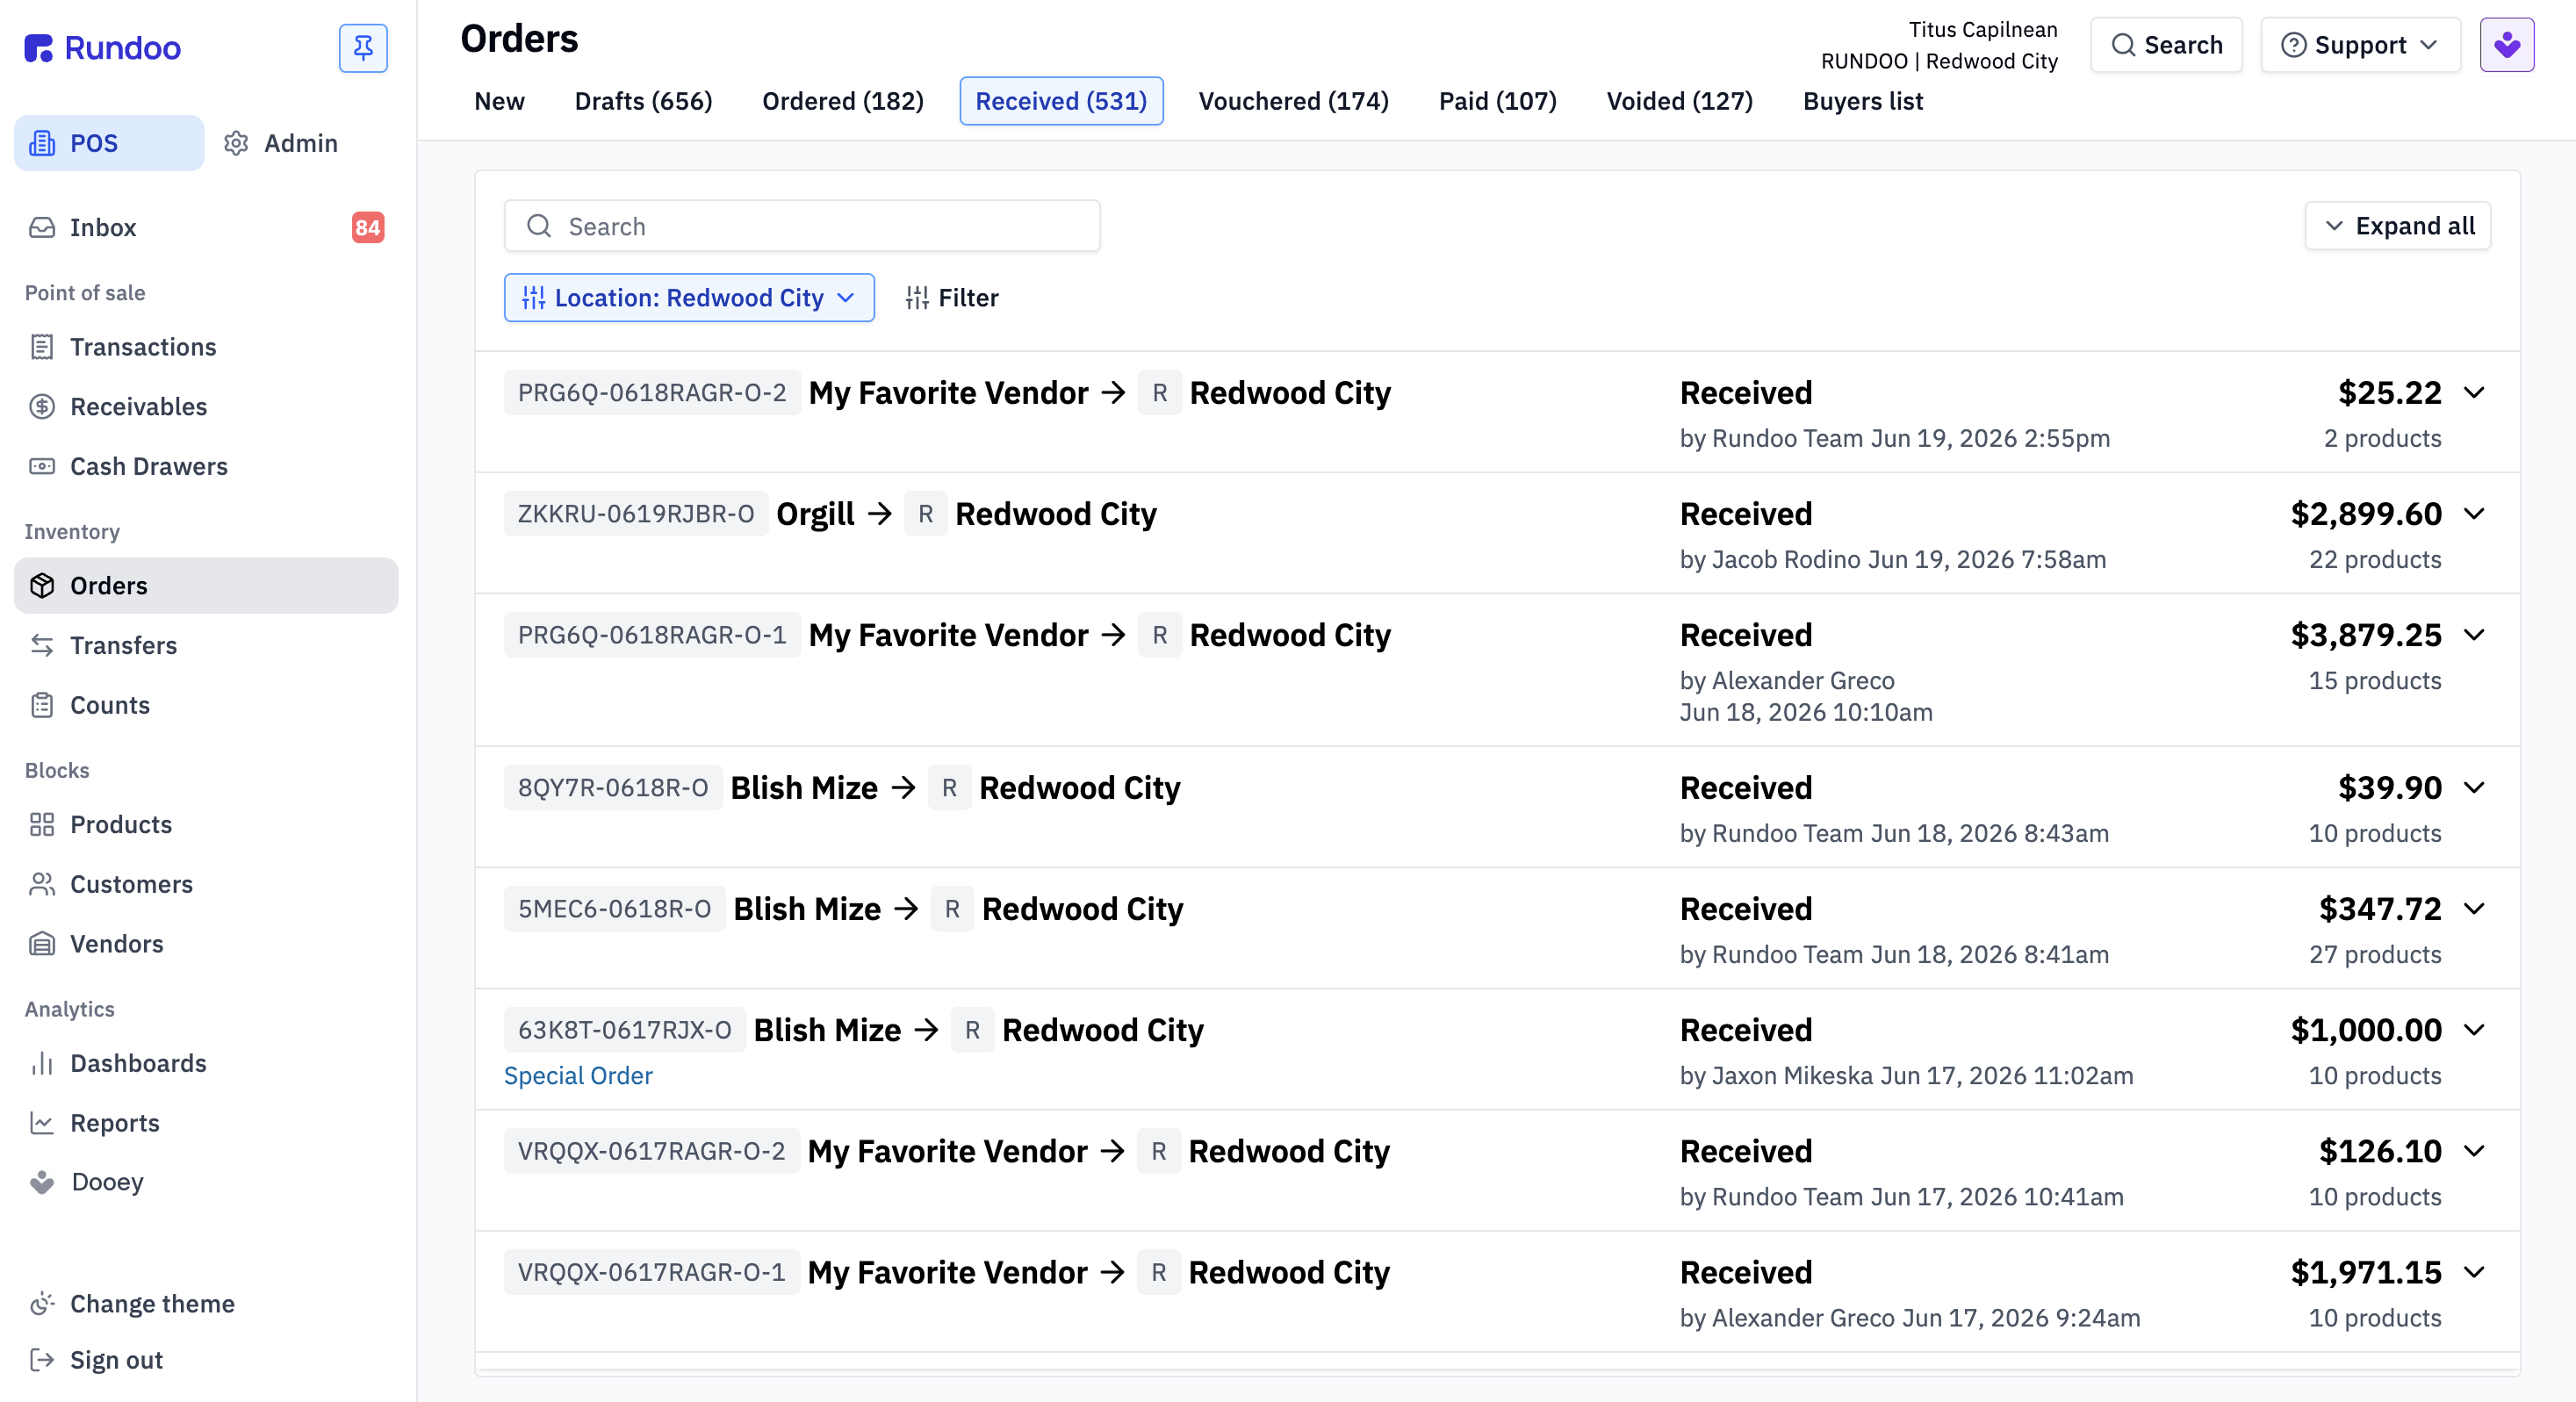Go to Transactions page

click(206, 347)
